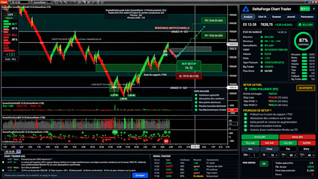Image resolution: width=318 pixels, height=179 pixels.
Task: Toggle the green live status button in header
Action: point(304,9)
